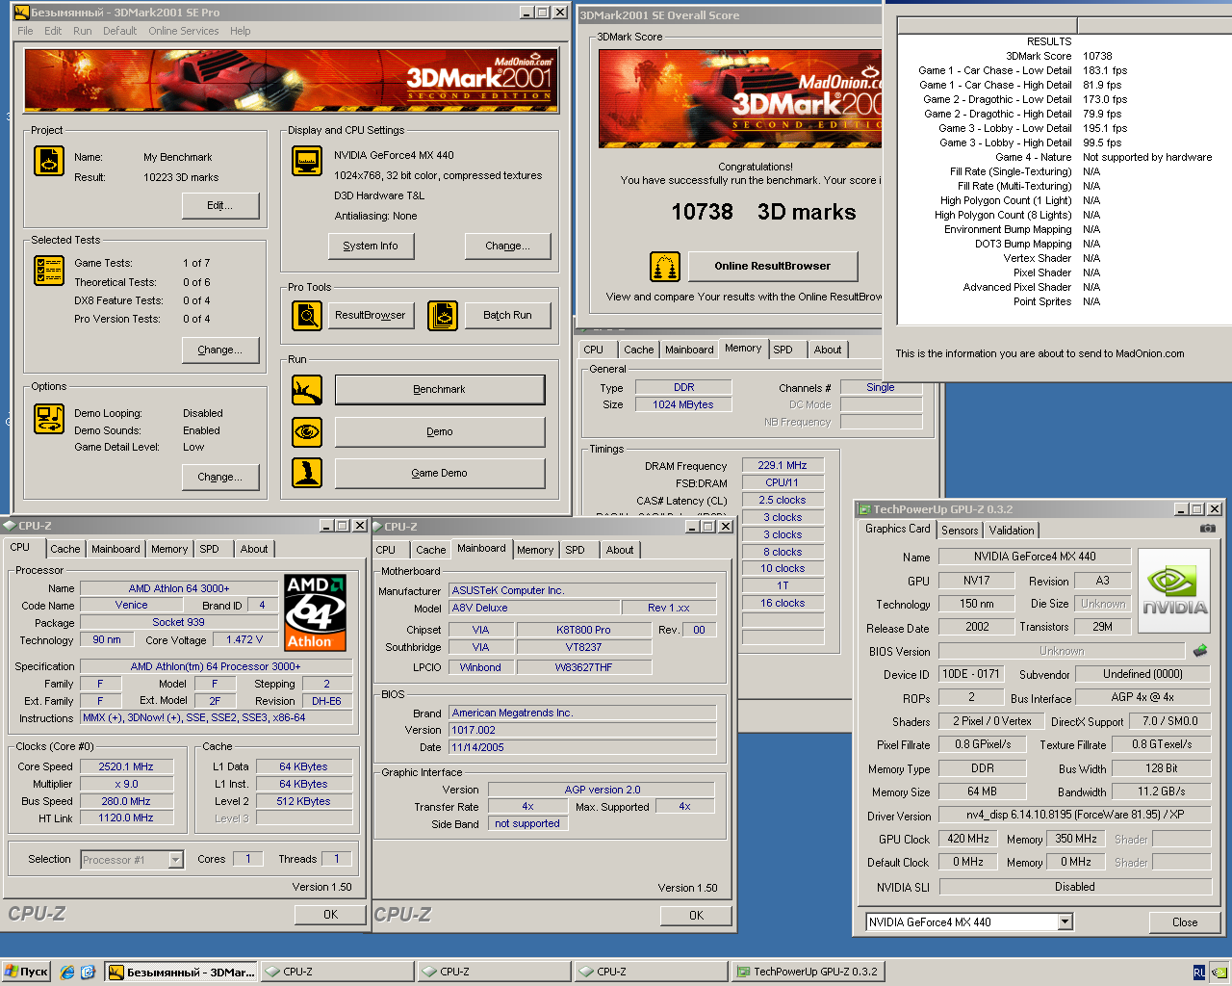
Task: Click the Memory Size 1024 MBytes field
Action: 683,405
